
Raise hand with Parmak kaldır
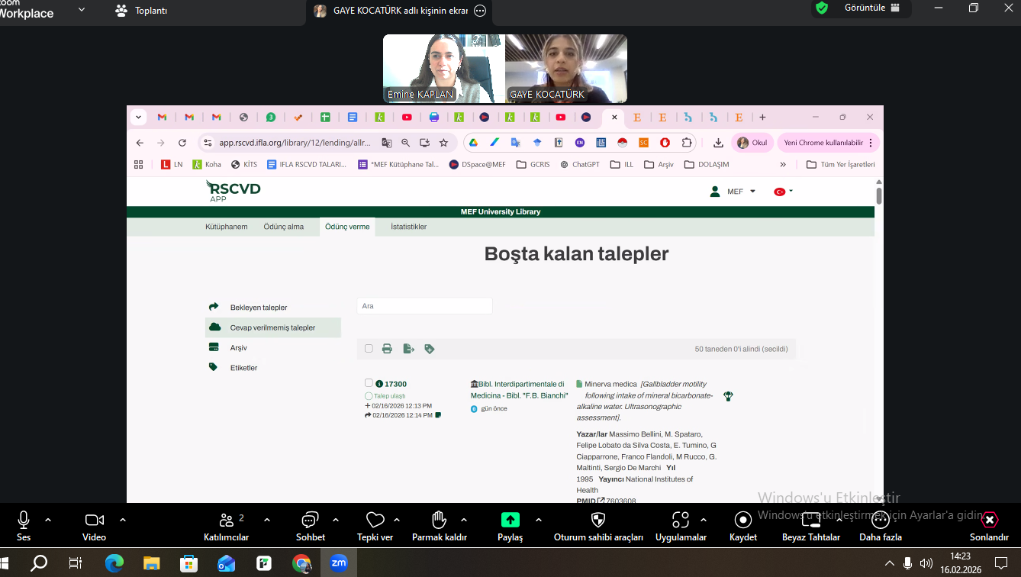coord(439,525)
